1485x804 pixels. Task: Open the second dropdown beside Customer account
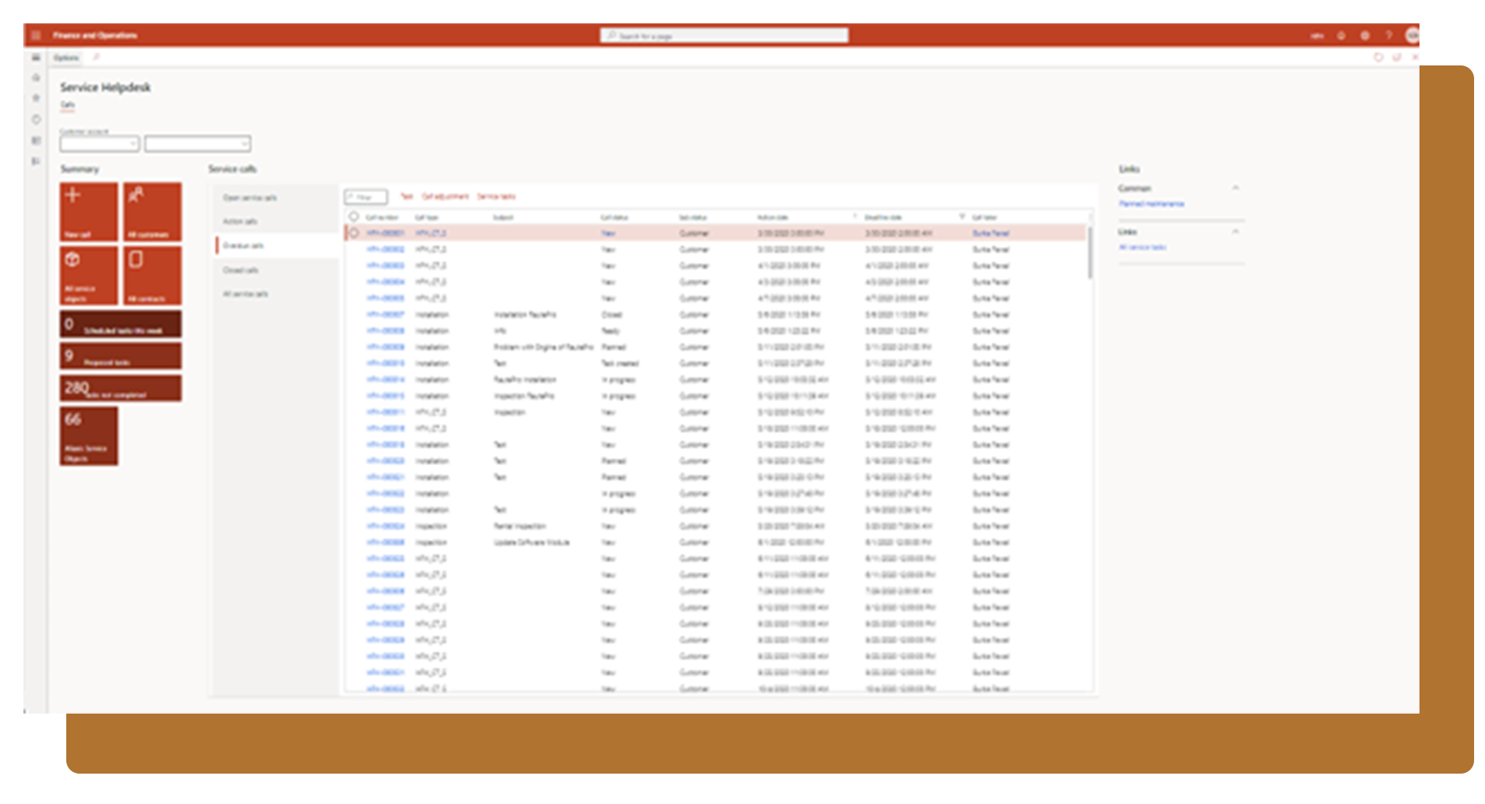(197, 144)
